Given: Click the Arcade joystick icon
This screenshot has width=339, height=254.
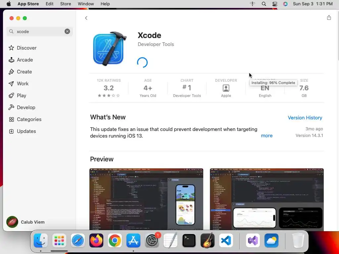Looking at the screenshot, I should pos(11,60).
